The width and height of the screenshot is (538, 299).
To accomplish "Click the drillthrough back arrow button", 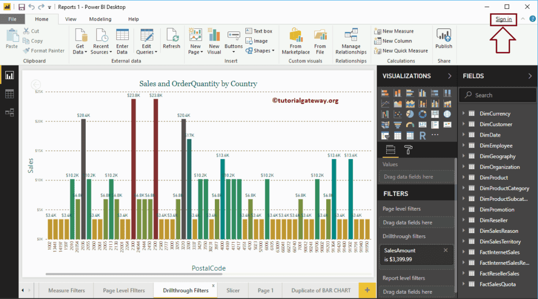I will pyautogui.click(x=36, y=85).
